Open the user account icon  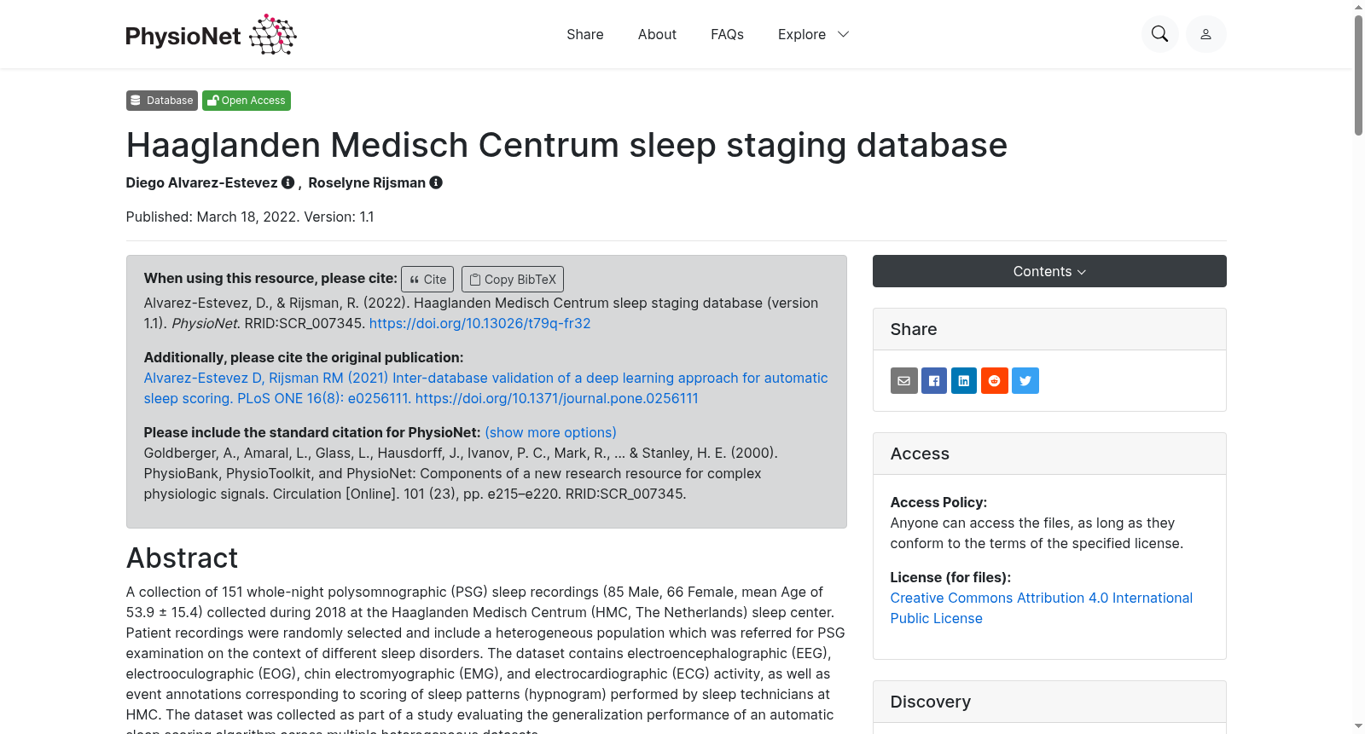(x=1206, y=34)
